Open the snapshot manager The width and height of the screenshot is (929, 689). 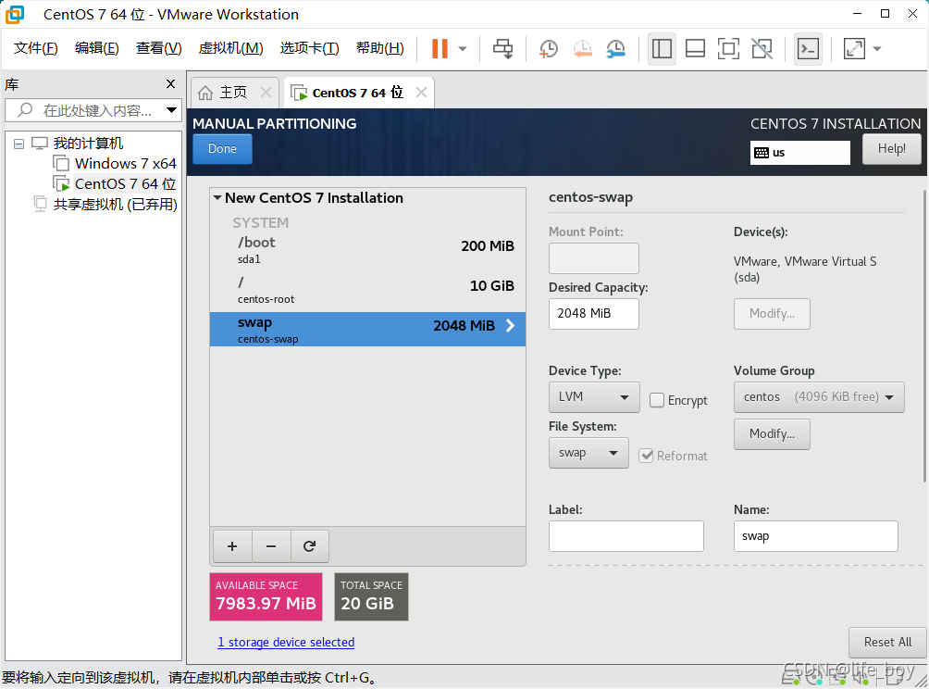(616, 49)
